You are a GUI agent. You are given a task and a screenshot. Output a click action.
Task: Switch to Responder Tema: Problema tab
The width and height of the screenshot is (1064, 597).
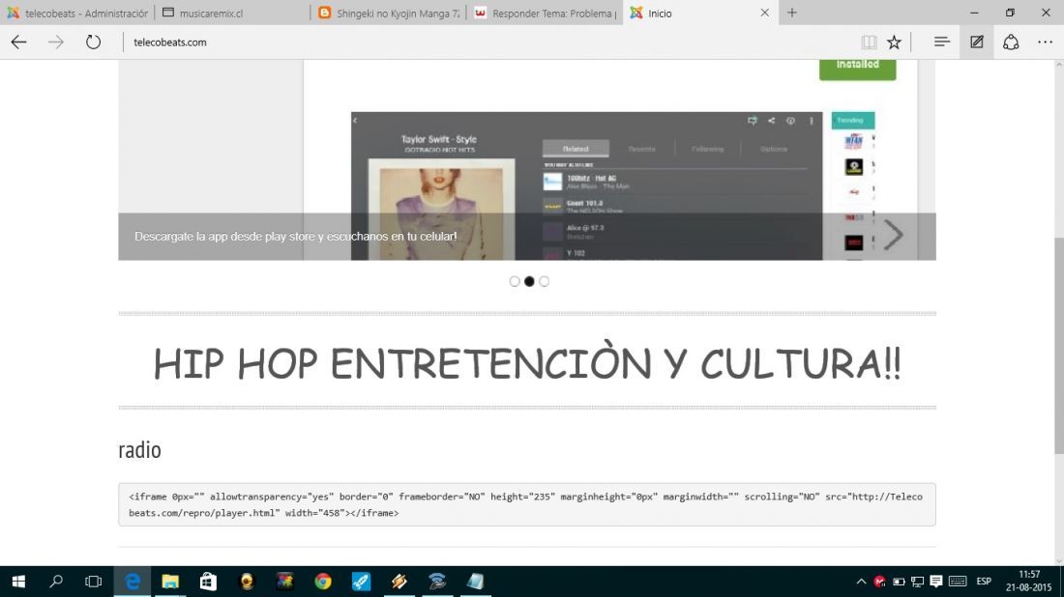(545, 13)
